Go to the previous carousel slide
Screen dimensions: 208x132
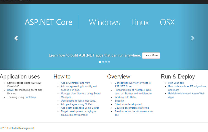pyautogui.click(x=16, y=38)
